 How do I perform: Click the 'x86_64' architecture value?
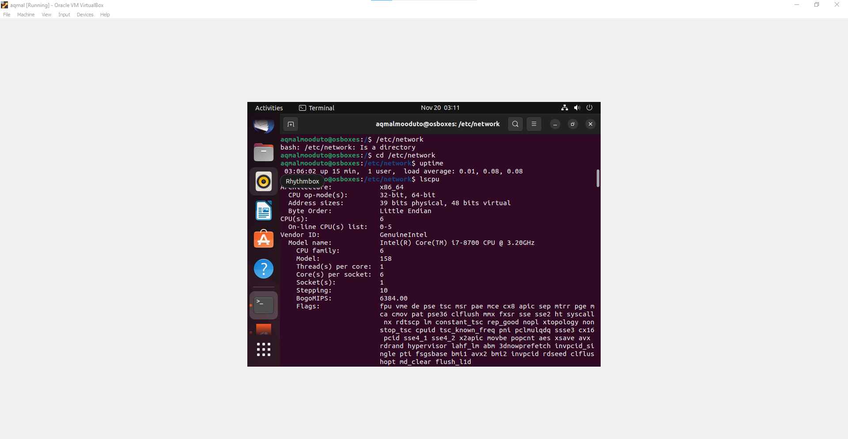coord(391,187)
